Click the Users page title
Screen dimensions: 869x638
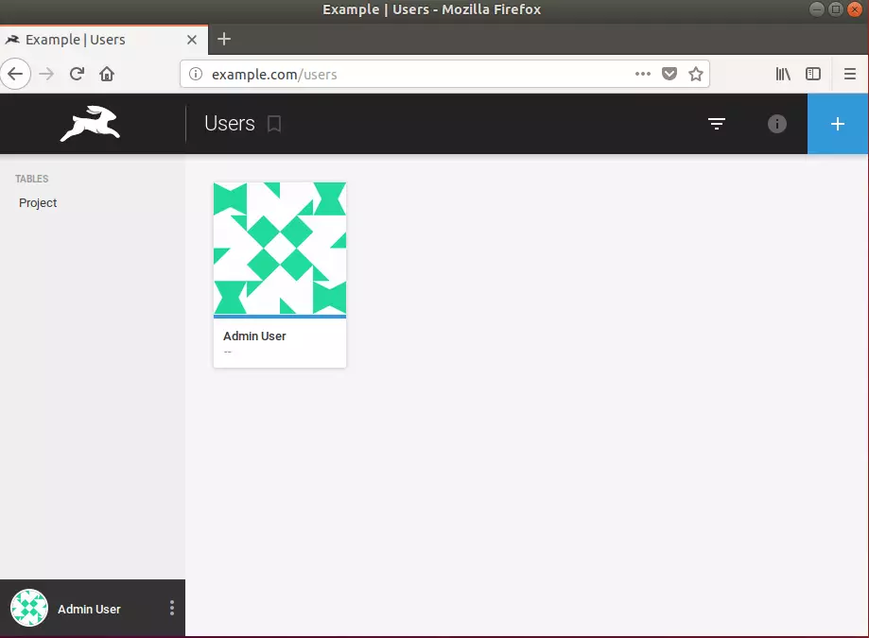pyautogui.click(x=230, y=124)
